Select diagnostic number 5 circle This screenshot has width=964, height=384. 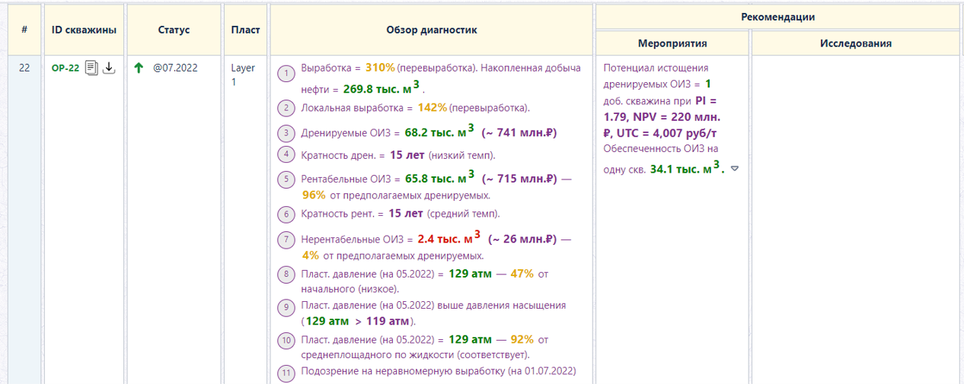pos(286,179)
